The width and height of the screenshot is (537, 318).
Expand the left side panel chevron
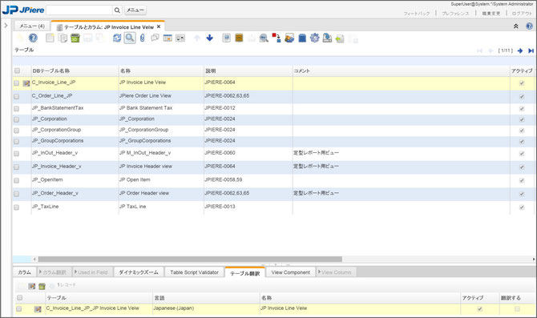pyautogui.click(x=6, y=26)
